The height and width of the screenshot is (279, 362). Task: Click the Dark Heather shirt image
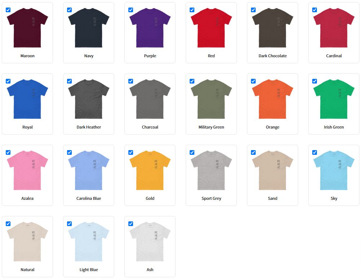tap(89, 99)
